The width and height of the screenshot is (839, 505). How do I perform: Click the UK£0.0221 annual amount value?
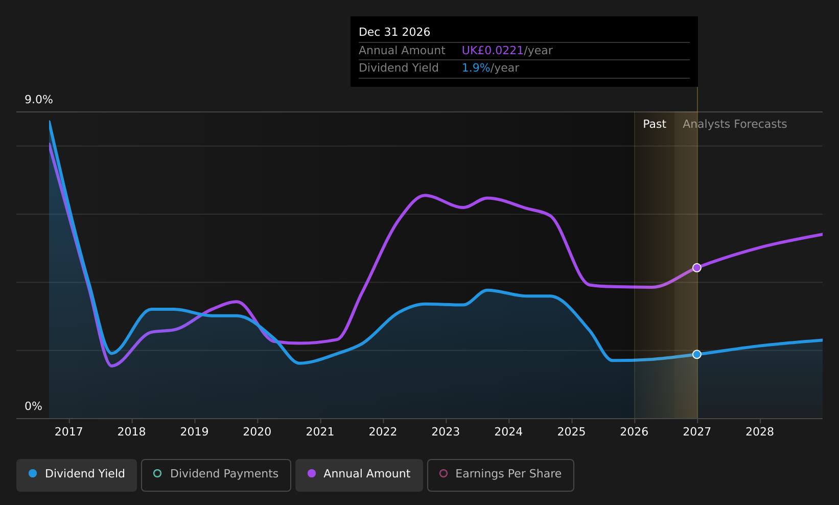pos(493,51)
